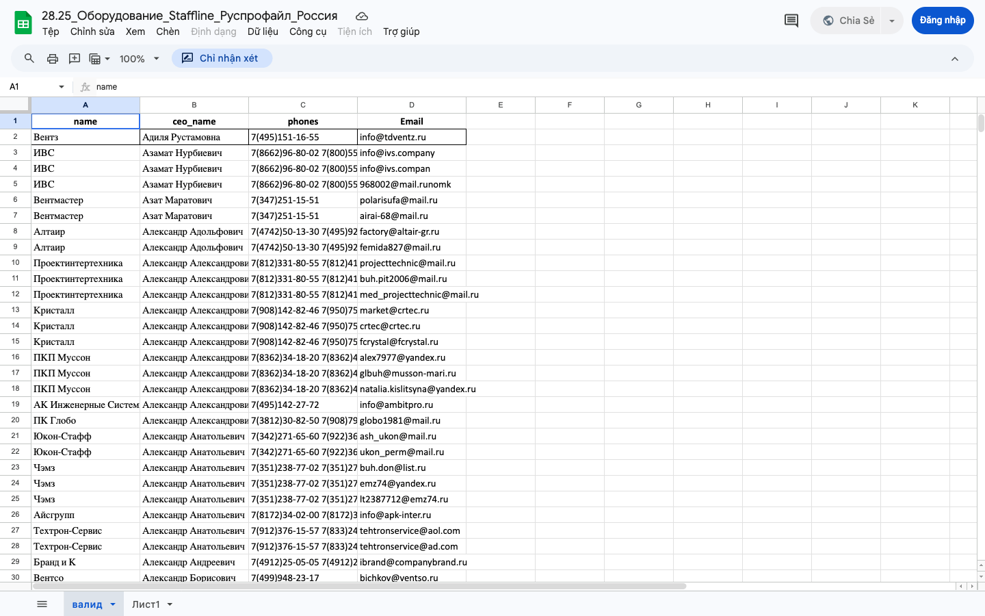The height and width of the screenshot is (616, 985).
Task: Open the Dữ liệu menu
Action: coord(263,31)
